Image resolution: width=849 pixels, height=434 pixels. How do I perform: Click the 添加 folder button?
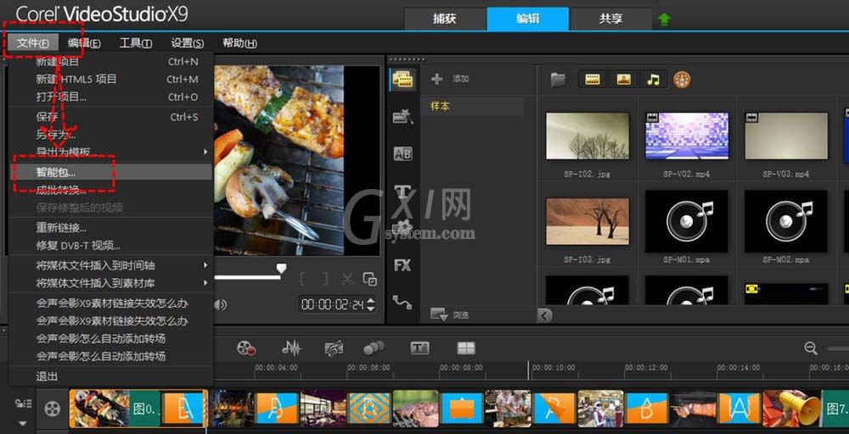tap(450, 80)
